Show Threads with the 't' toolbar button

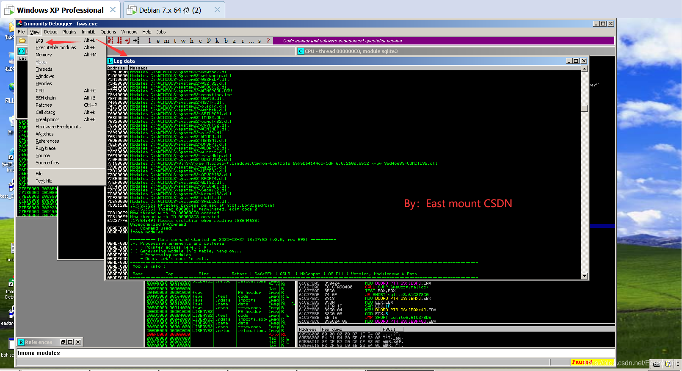pos(175,41)
